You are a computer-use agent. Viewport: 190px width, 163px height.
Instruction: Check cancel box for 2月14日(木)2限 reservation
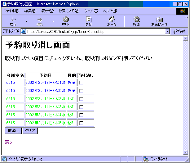point(81,99)
